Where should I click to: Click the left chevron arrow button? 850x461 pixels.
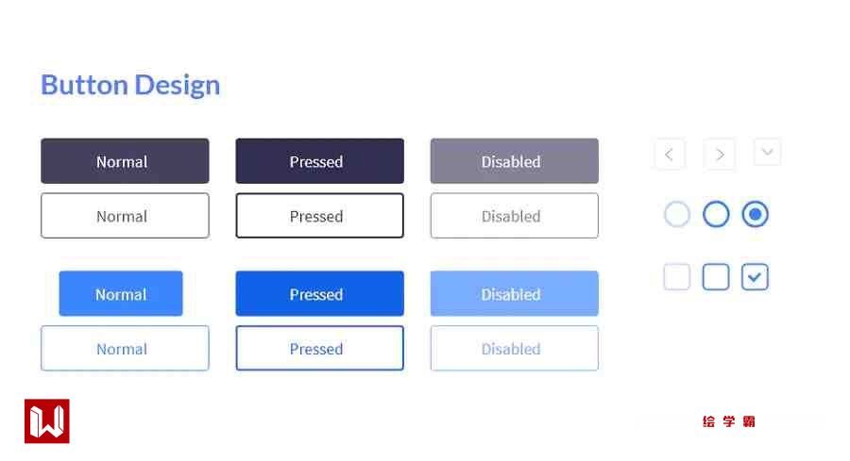coord(669,155)
